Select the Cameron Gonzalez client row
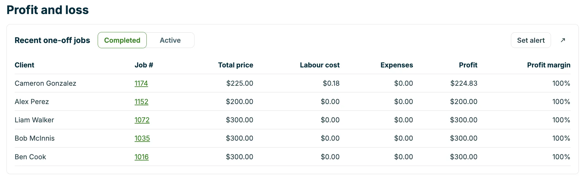 pyautogui.click(x=292, y=83)
